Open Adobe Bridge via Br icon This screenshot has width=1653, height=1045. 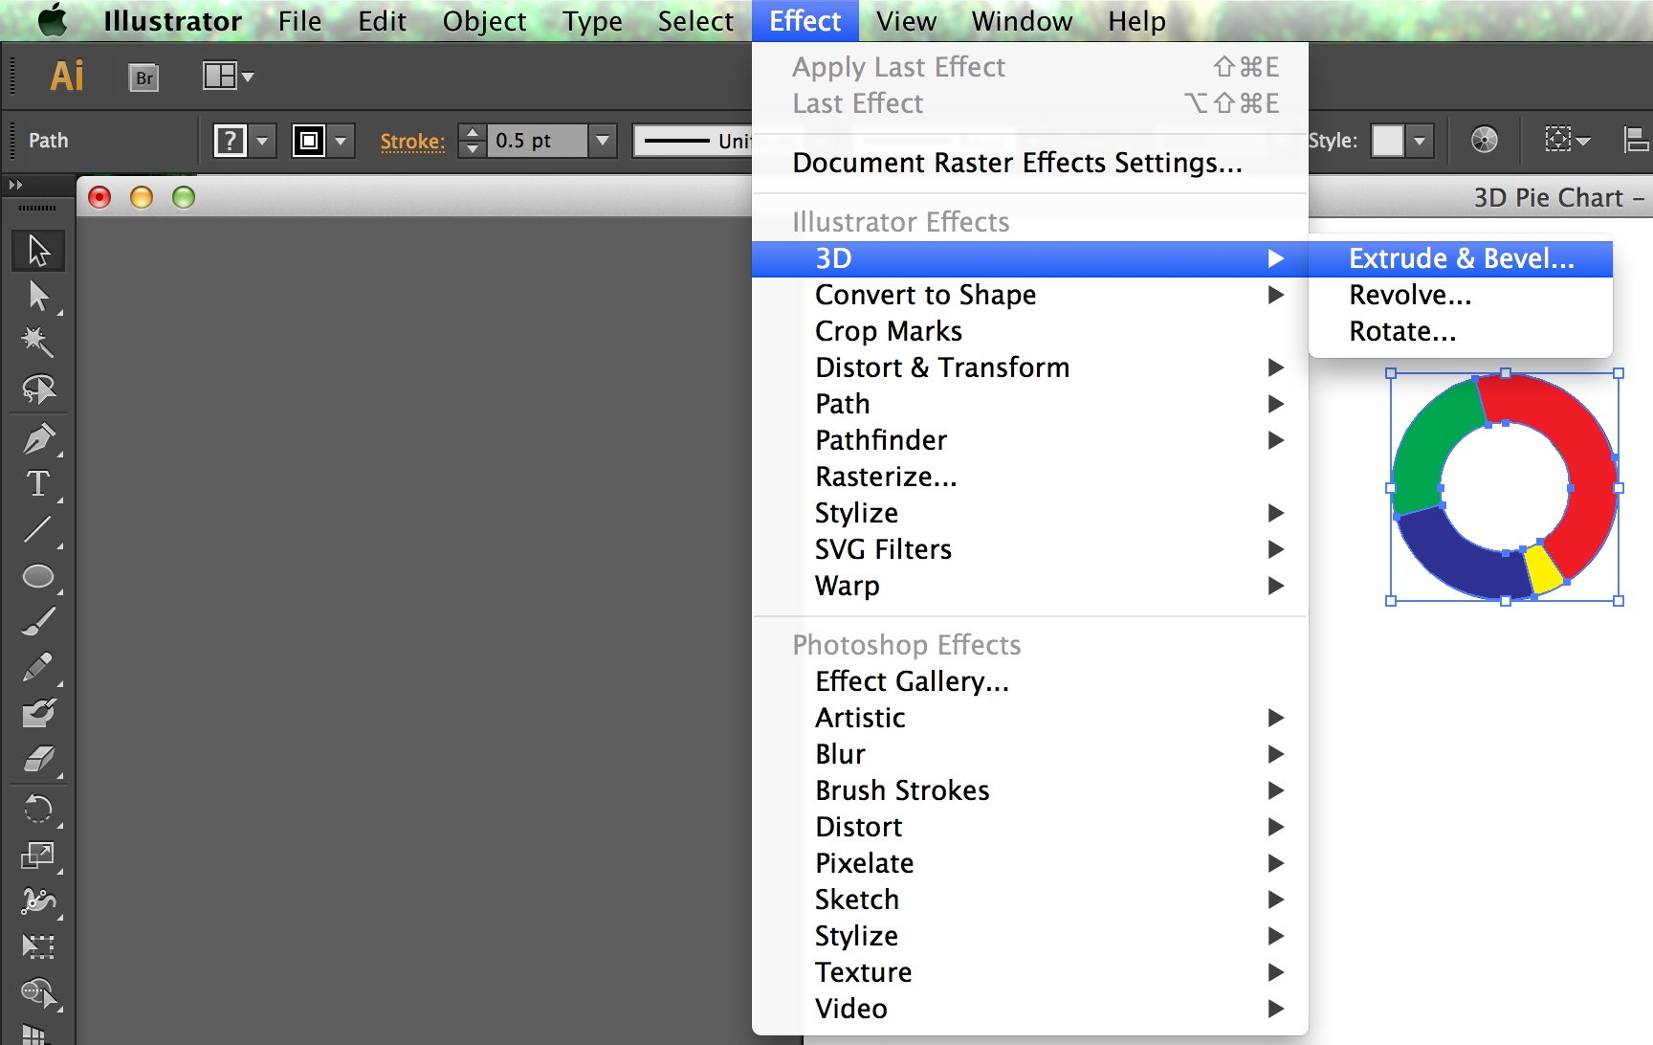[143, 78]
